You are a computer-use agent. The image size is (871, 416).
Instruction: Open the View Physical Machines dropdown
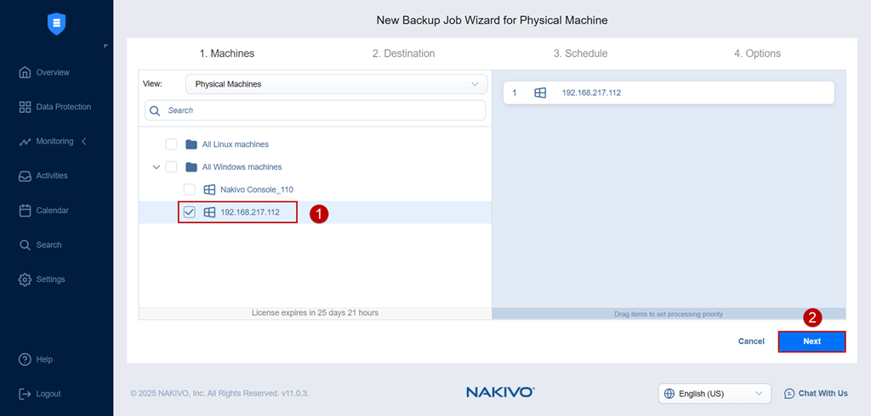click(x=336, y=84)
